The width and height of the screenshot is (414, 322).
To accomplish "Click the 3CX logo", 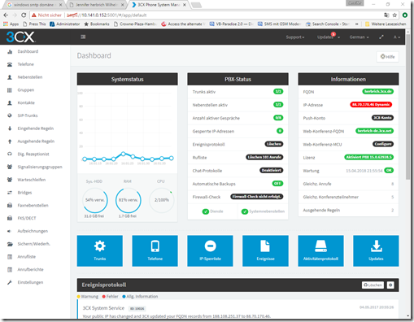I will point(20,37).
